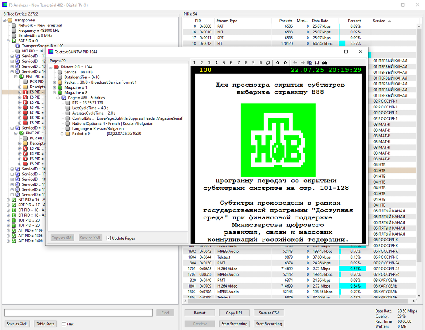Click Save as XML button below the search field

17,324
